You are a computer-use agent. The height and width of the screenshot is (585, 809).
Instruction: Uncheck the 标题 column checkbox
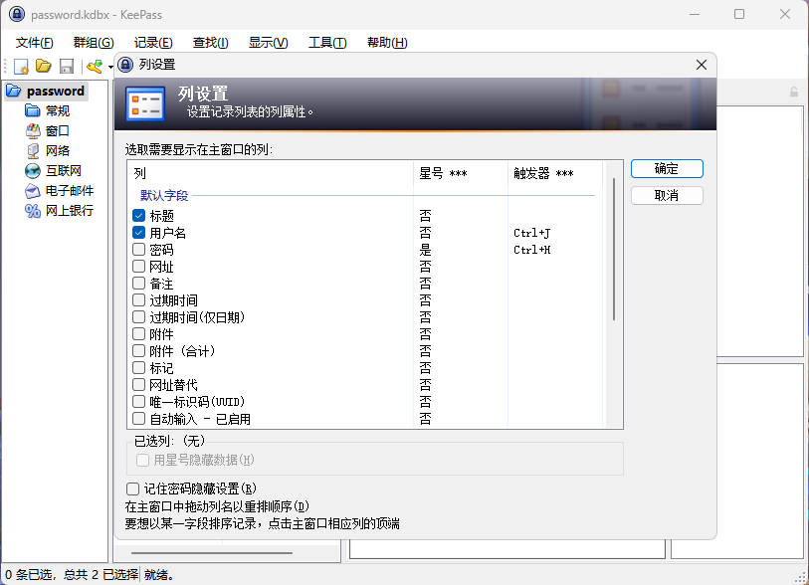139,215
